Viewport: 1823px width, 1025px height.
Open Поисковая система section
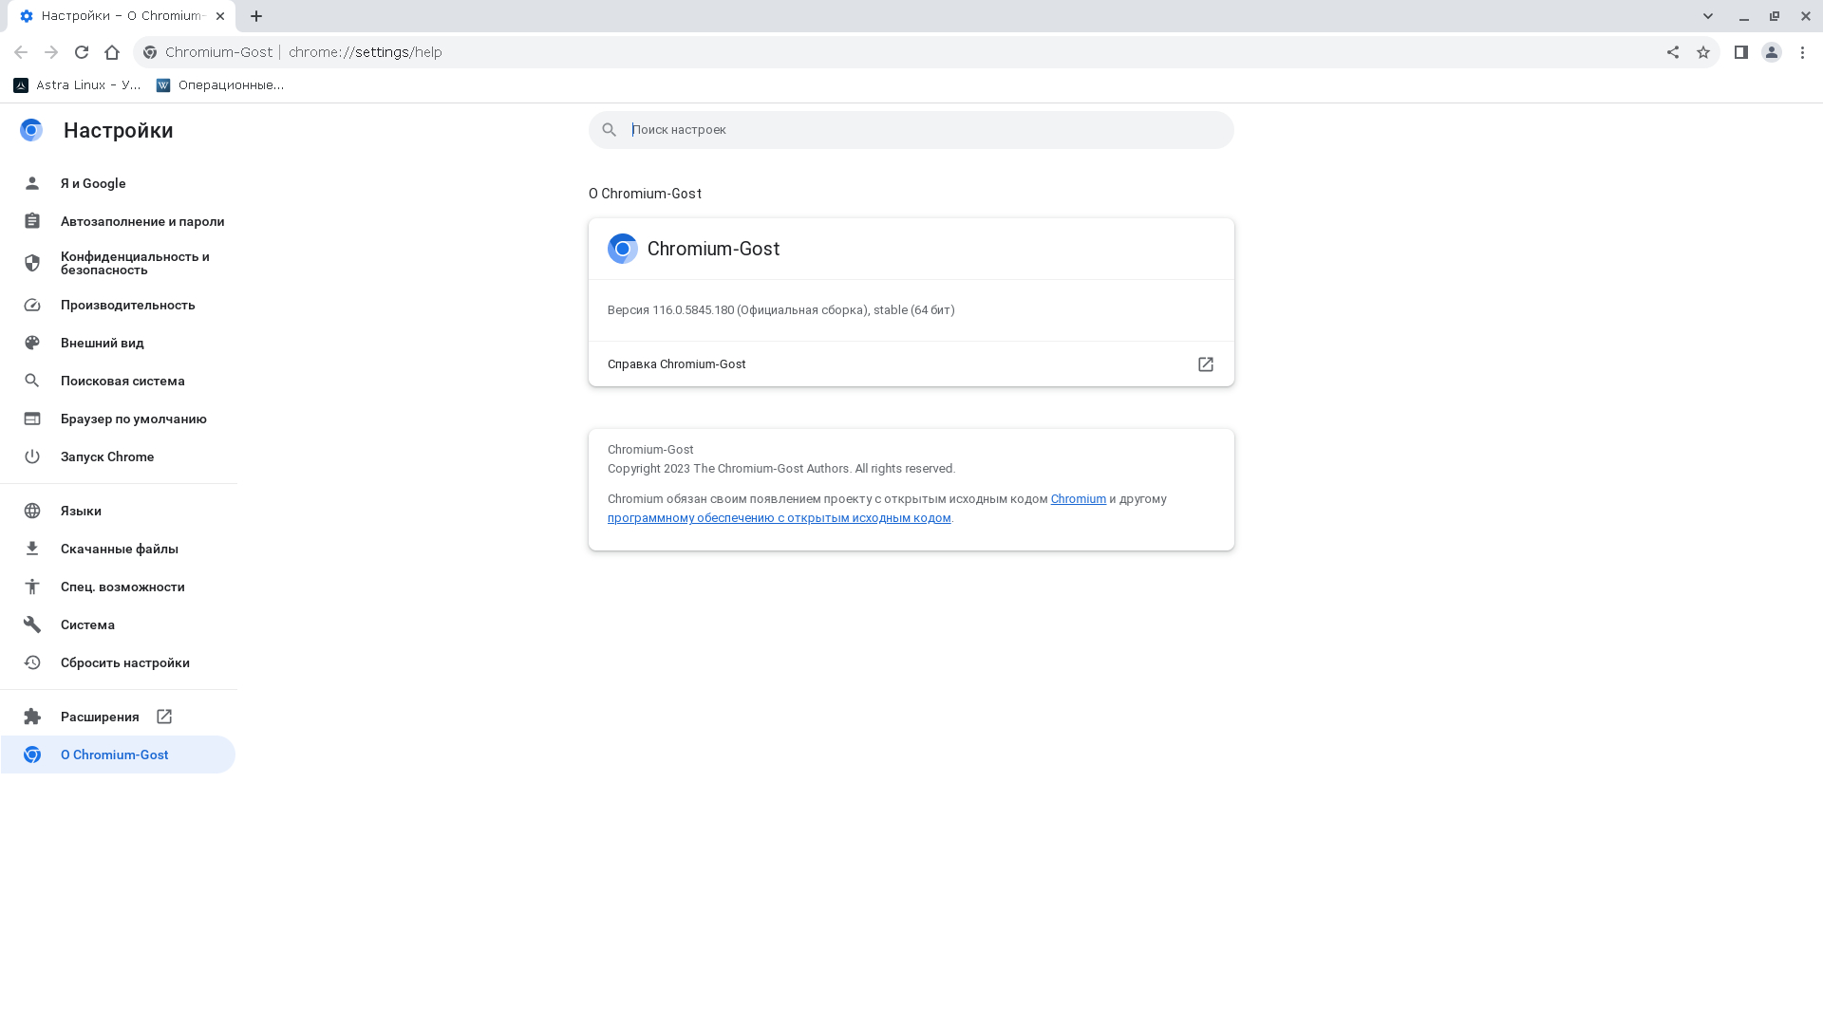coord(118,381)
